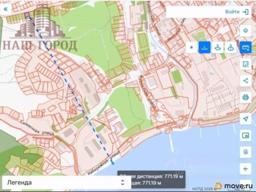The image size is (256, 192).
Task: Click the print map icon
Action: coord(245,97)
